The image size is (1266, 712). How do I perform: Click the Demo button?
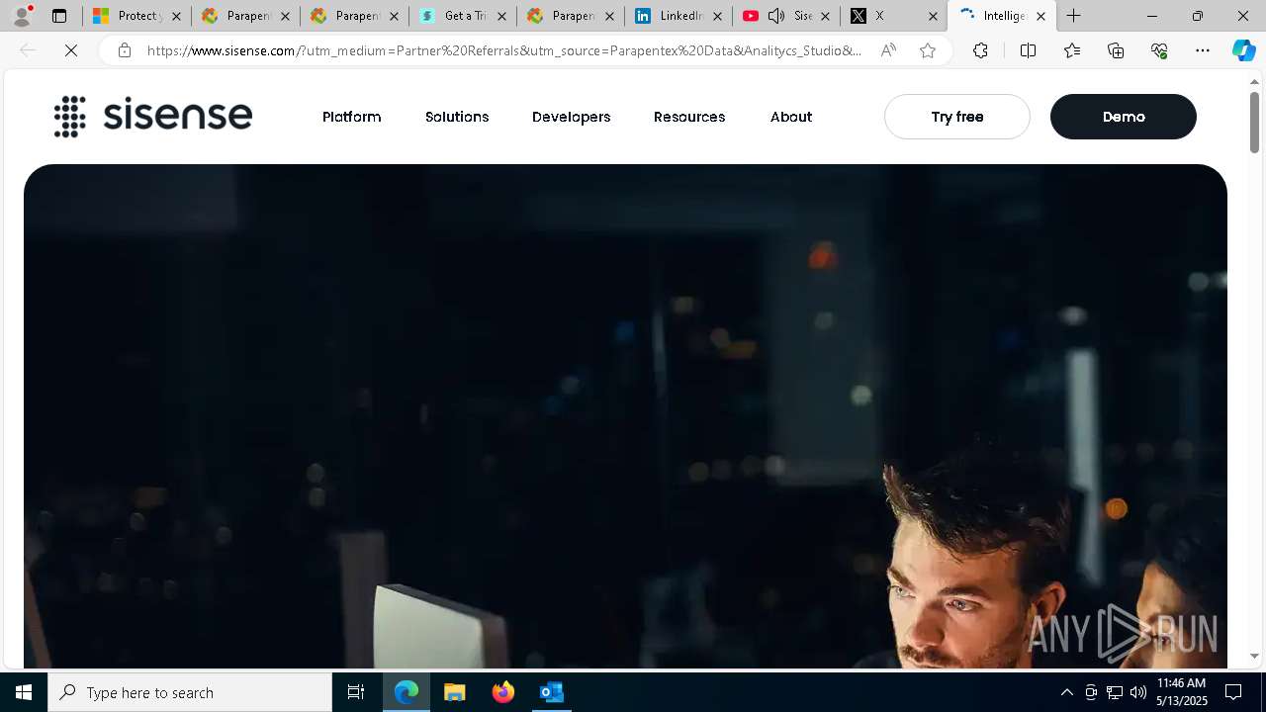click(x=1124, y=117)
